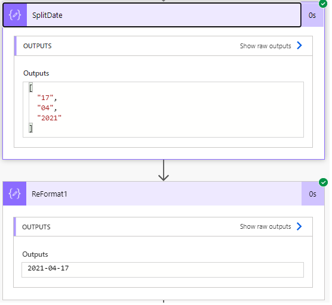
Task: Click the SplitDate compose action icon
Action: 15,15
